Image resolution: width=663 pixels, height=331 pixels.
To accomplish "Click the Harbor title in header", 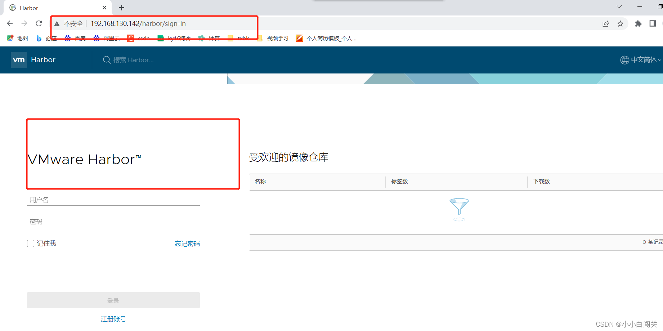I will click(43, 60).
